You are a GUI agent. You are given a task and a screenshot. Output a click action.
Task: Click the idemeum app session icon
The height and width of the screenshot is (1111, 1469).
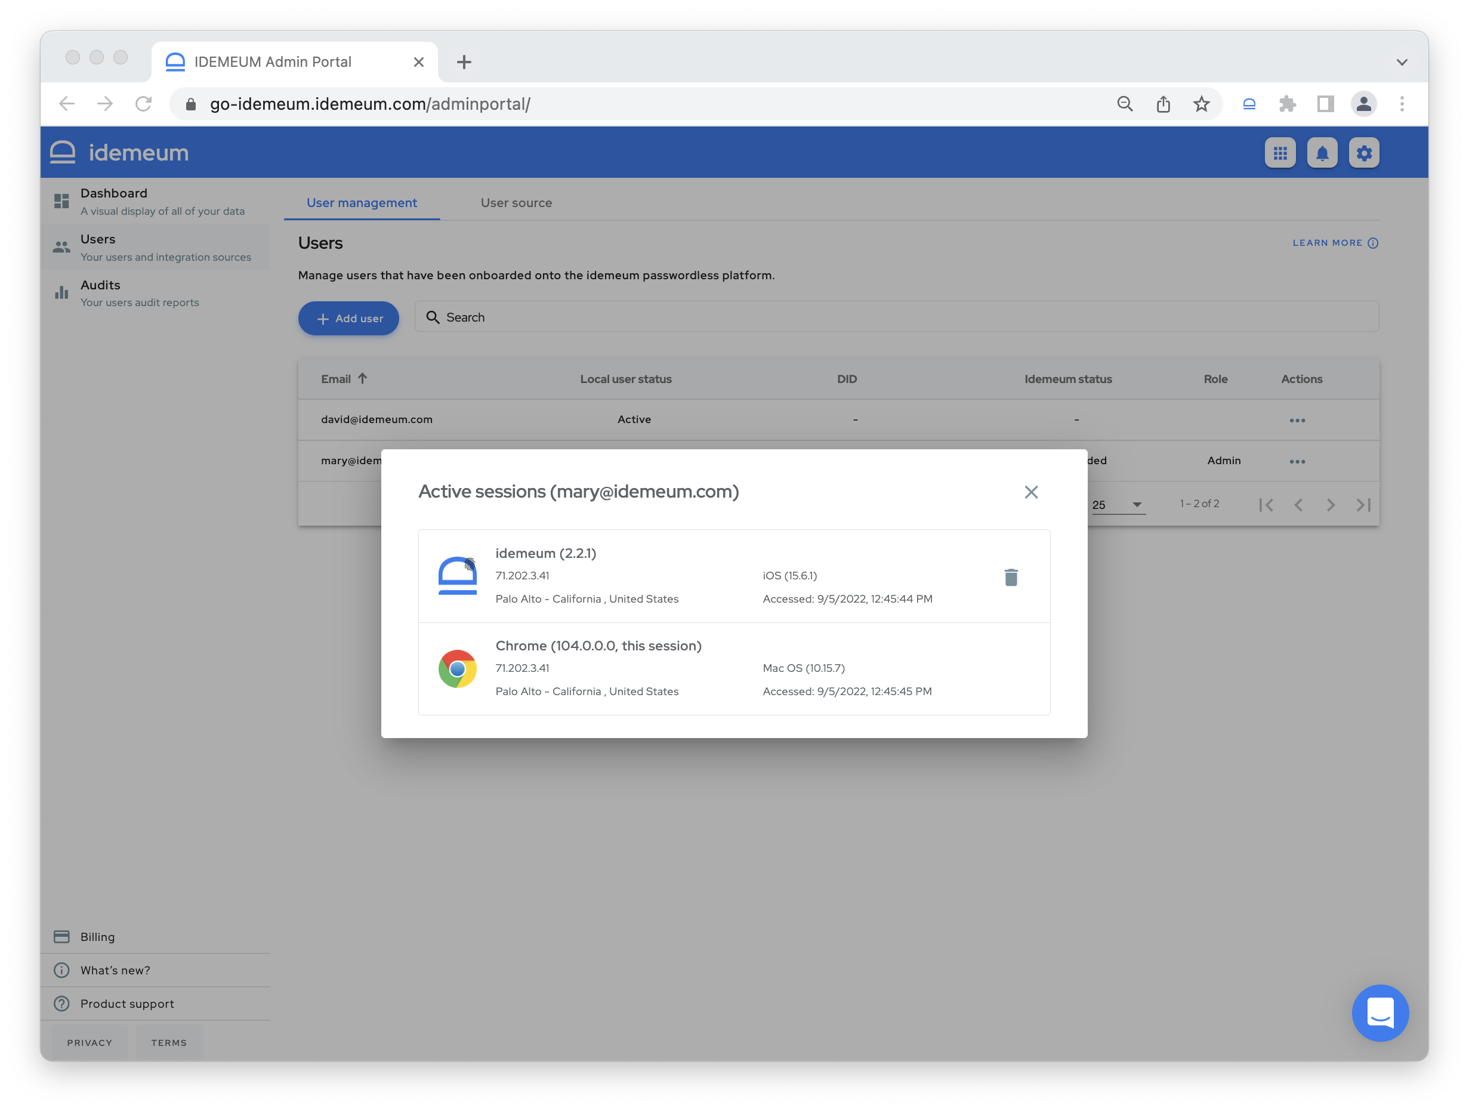pyautogui.click(x=458, y=576)
